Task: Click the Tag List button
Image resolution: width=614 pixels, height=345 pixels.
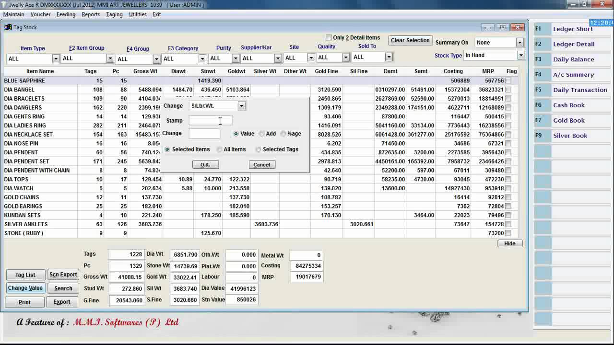Action: click(25, 275)
